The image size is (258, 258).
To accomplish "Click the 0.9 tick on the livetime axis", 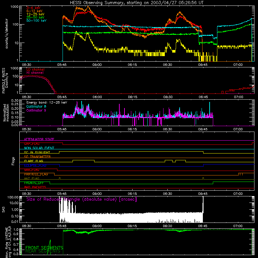I will click(x=16, y=233).
